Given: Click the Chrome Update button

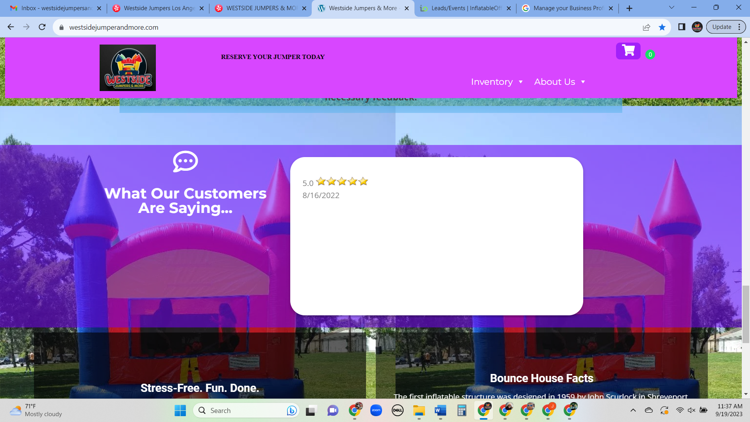Looking at the screenshot, I should pyautogui.click(x=722, y=27).
